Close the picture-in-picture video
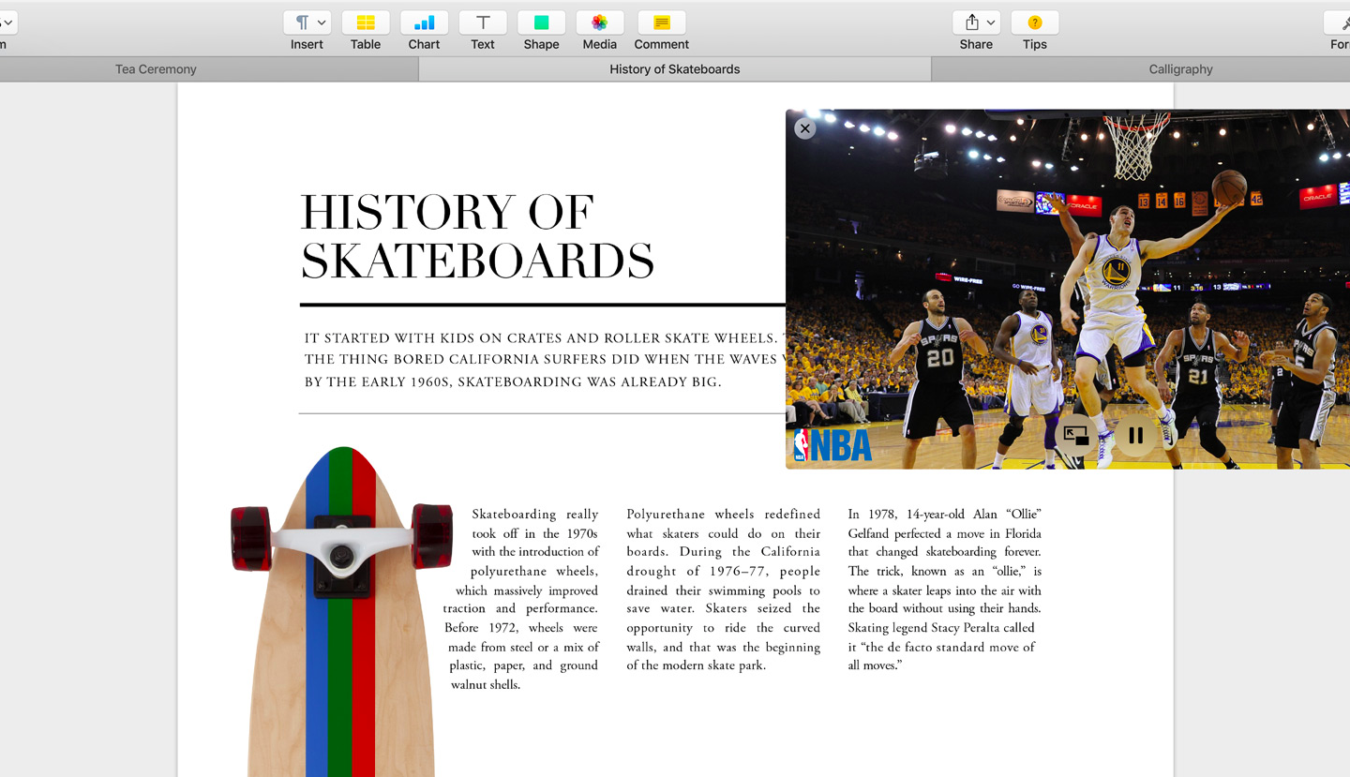Screen dimensions: 1350x777 tap(804, 128)
